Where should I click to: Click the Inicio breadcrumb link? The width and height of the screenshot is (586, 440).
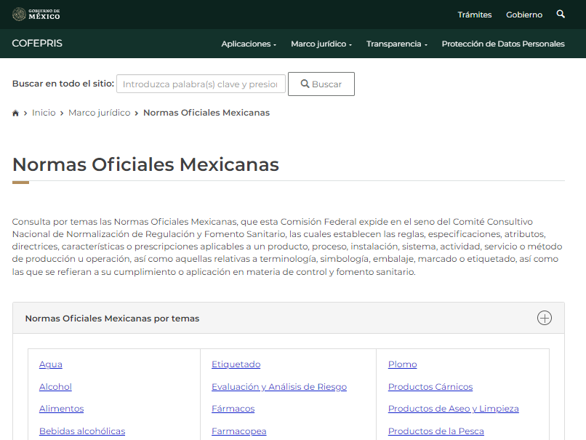click(44, 113)
